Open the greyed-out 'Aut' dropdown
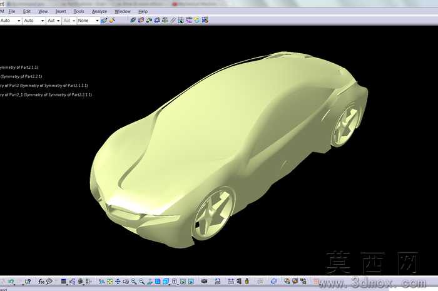 (x=69, y=21)
